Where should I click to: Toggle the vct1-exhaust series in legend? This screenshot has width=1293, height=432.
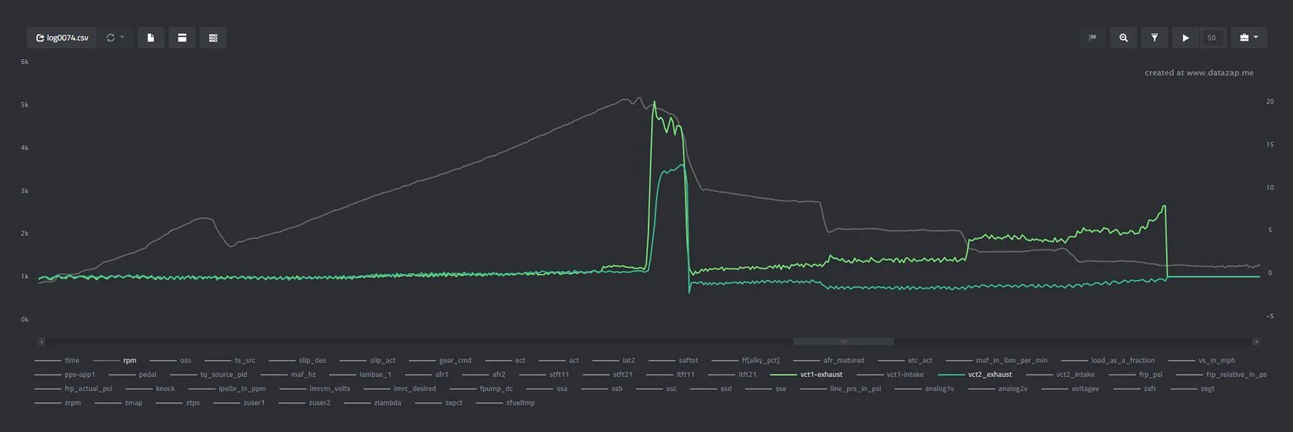coord(806,375)
